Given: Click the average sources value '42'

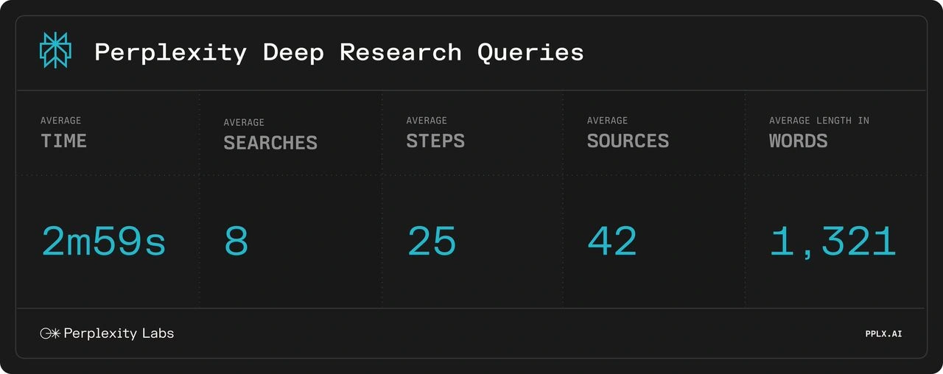Looking at the screenshot, I should tap(612, 241).
